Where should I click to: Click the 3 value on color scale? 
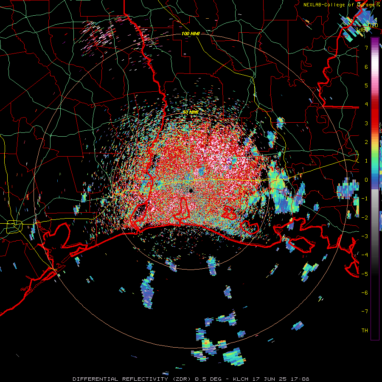366,123
